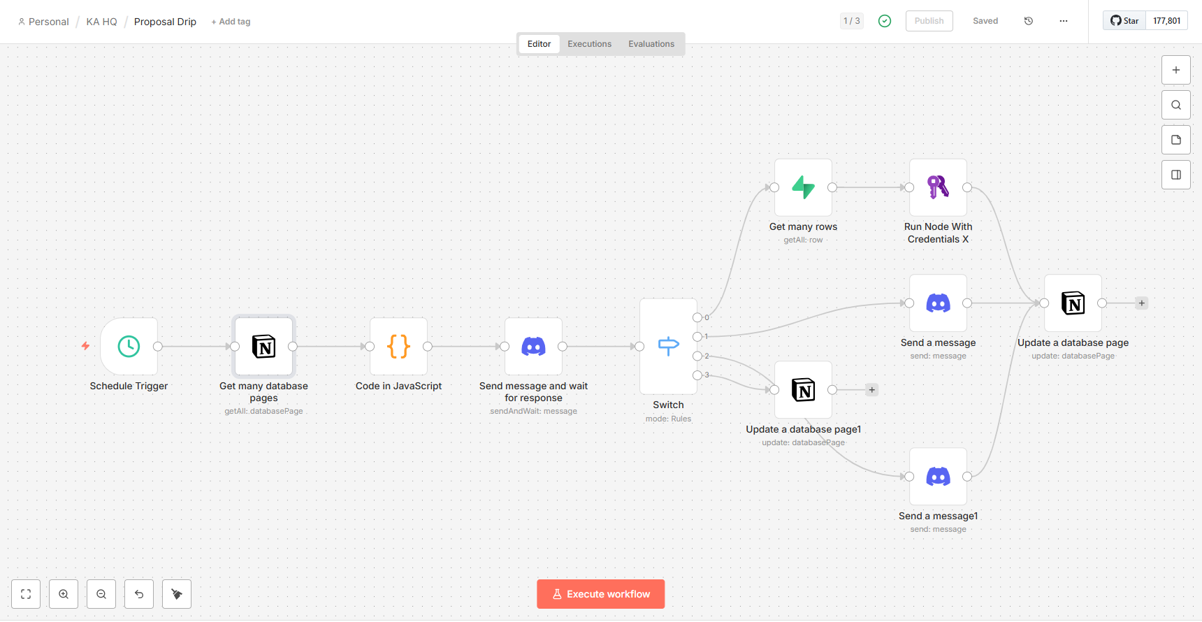Click the Send a message1 Discord node
Screen dimensions: 1202x622
[x=938, y=477]
